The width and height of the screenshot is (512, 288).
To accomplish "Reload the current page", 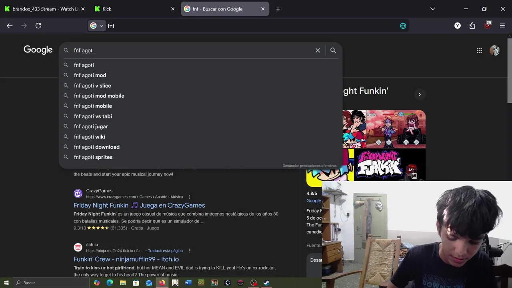I will coord(38,26).
